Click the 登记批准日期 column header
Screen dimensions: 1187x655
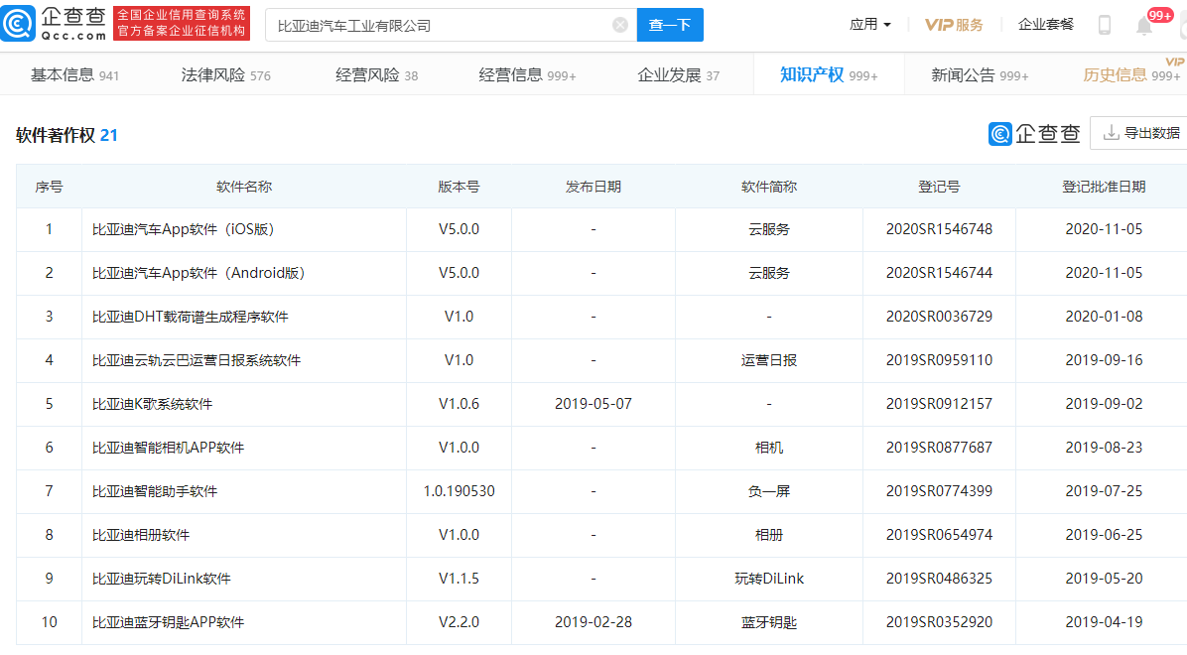coord(1104,187)
